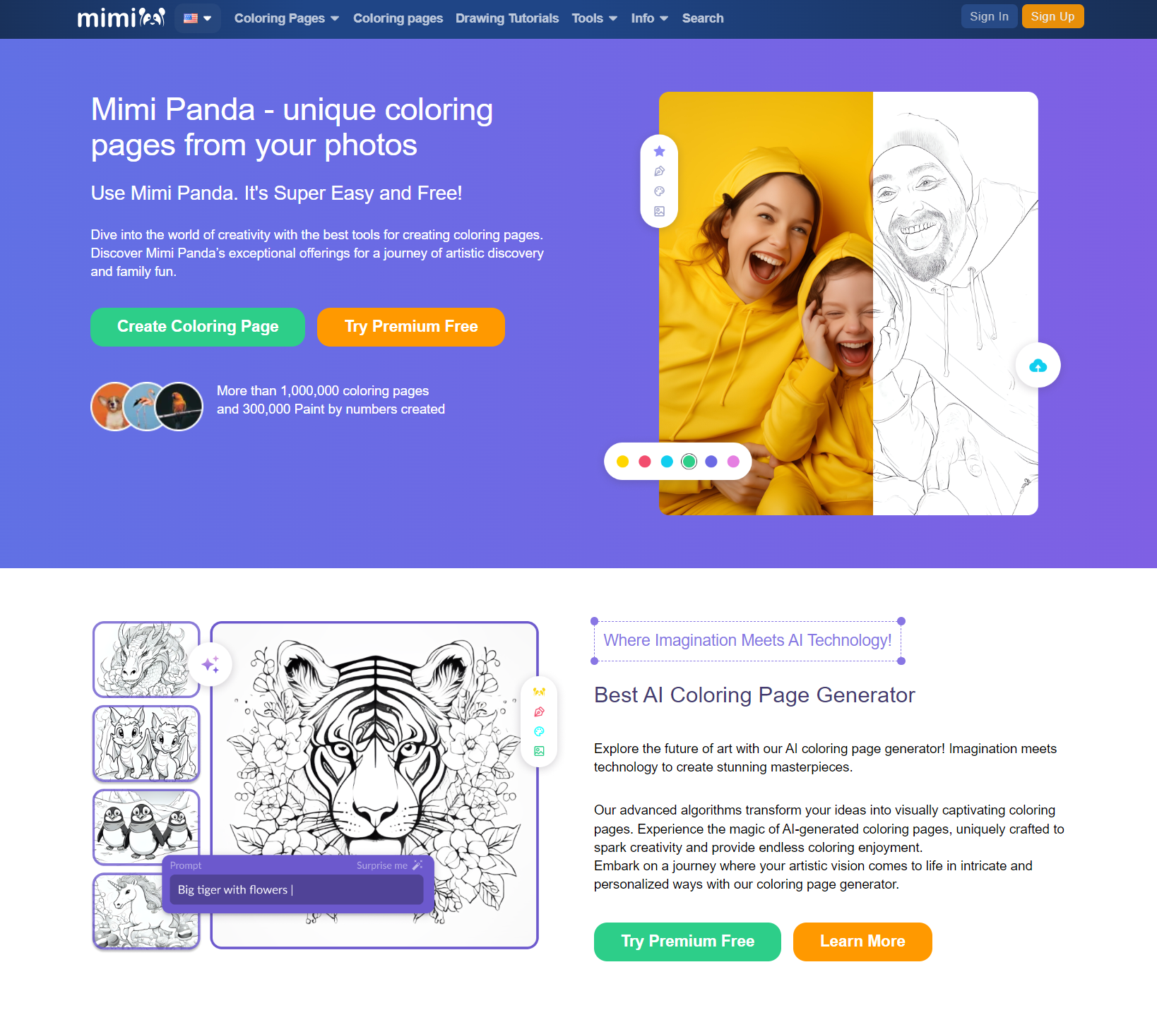The width and height of the screenshot is (1157, 1015).
Task: Click the cloud upload icon
Action: click(1038, 365)
